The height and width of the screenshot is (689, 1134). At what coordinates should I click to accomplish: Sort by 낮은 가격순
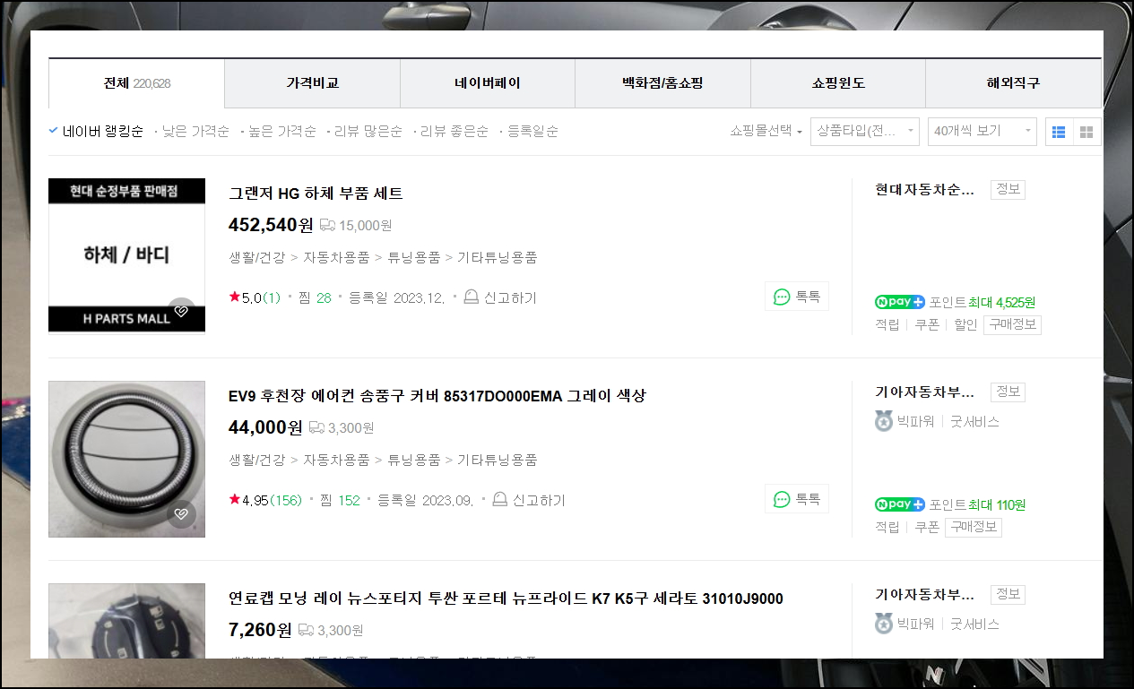pos(195,131)
